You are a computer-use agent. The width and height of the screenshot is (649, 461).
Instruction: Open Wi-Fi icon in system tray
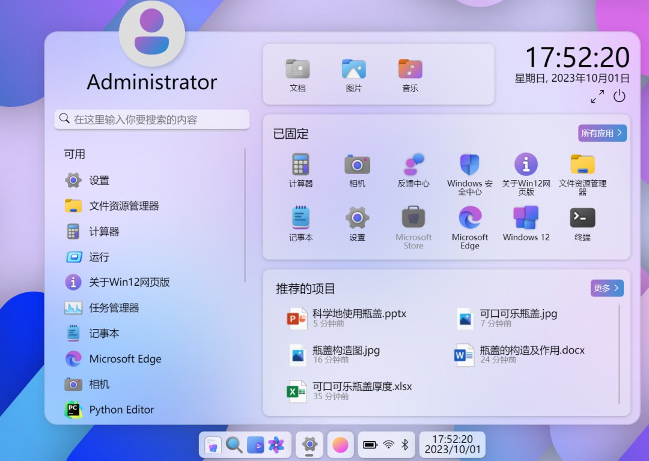(x=389, y=445)
